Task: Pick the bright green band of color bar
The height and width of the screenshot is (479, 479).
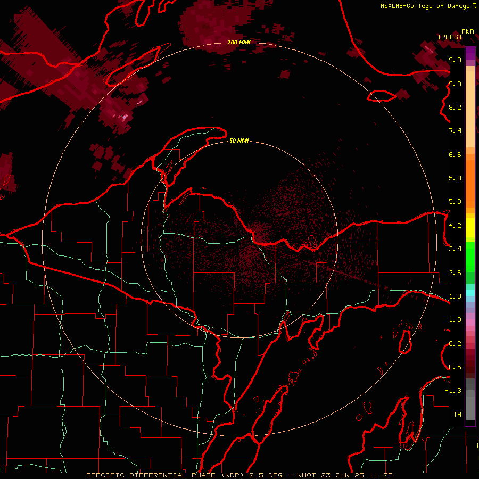Action: pos(470,257)
